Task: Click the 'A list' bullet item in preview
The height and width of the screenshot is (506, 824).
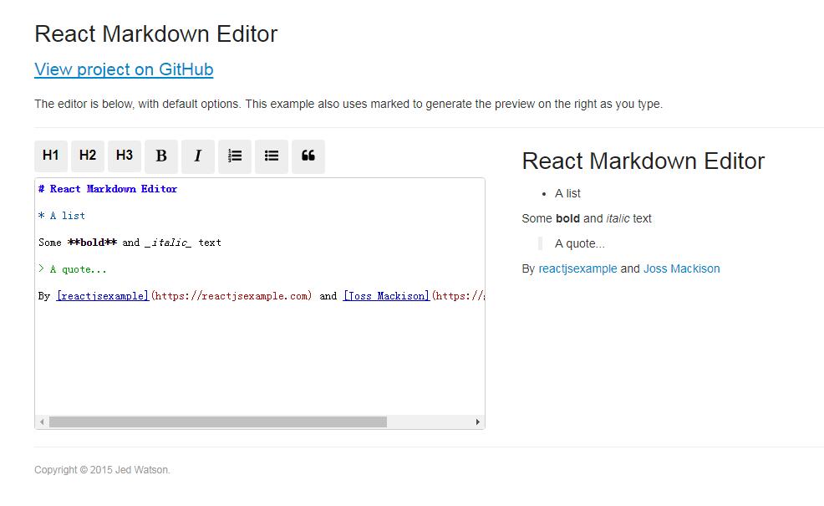Action: pyautogui.click(x=567, y=193)
